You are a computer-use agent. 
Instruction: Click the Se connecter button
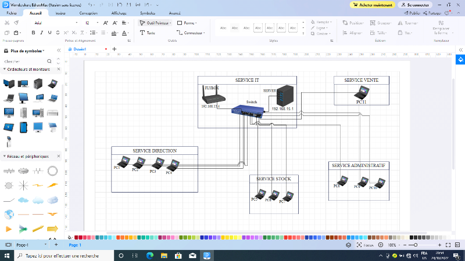415,4
